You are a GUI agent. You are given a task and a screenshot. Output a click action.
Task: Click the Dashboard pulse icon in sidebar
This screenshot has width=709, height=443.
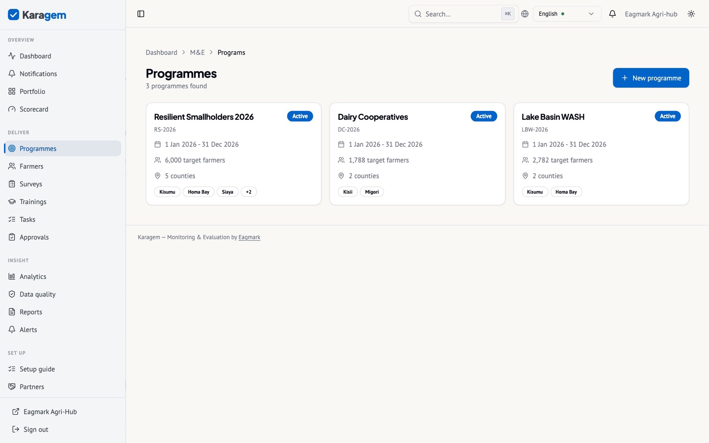(12, 56)
